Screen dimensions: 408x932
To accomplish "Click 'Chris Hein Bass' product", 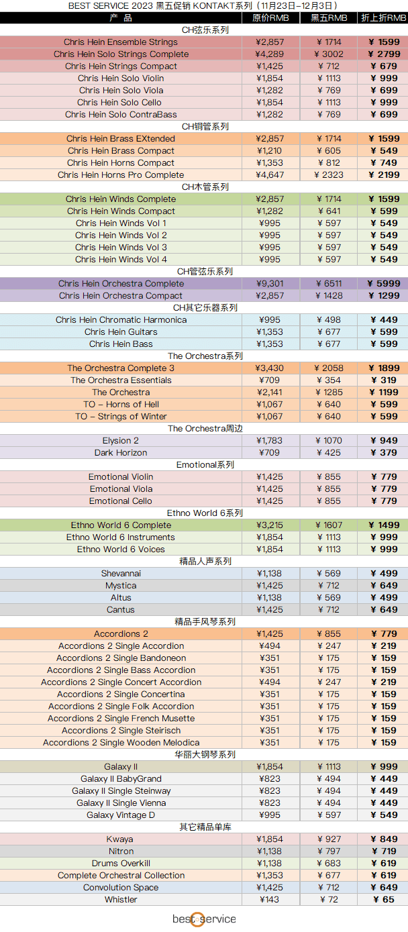I will (x=121, y=344).
